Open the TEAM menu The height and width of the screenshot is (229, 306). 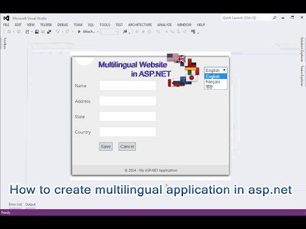click(x=78, y=25)
